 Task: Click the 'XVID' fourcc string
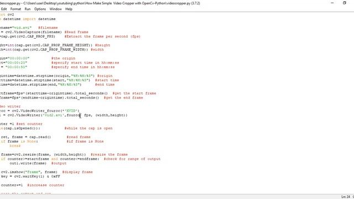[71, 111]
